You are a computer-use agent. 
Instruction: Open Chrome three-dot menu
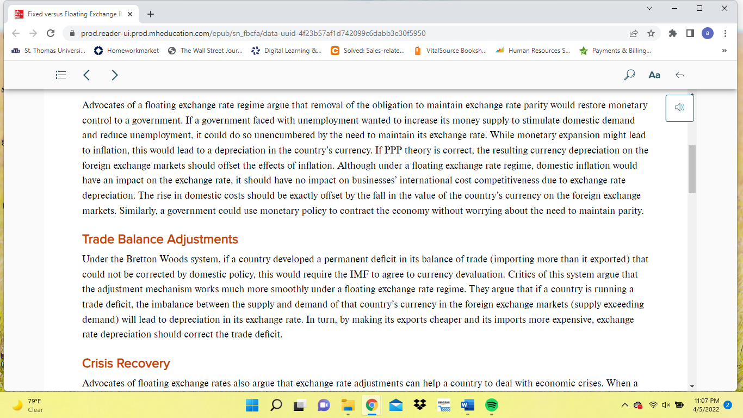tap(726, 33)
